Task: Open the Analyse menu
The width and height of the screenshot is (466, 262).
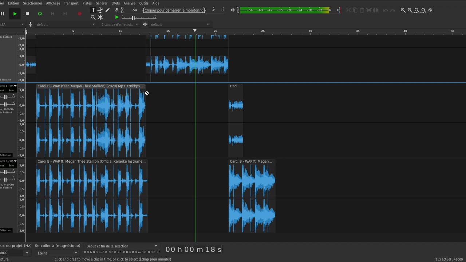Action: coord(130,3)
